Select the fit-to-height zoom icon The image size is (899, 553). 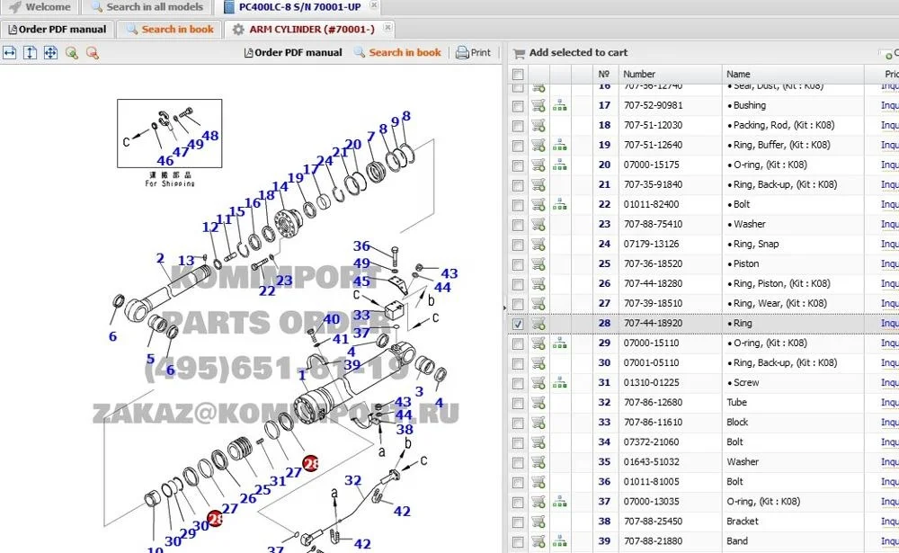point(30,53)
